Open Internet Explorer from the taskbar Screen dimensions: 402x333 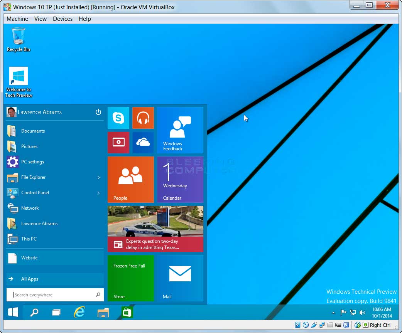(79, 312)
